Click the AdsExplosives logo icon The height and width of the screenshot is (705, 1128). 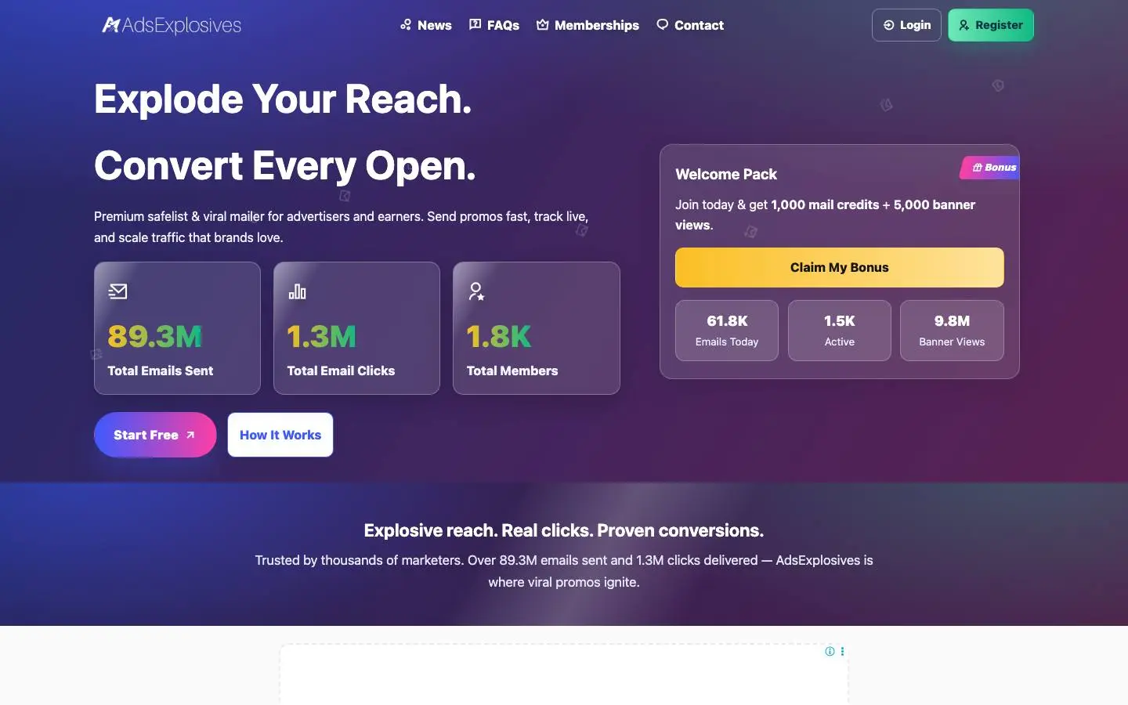click(x=110, y=25)
